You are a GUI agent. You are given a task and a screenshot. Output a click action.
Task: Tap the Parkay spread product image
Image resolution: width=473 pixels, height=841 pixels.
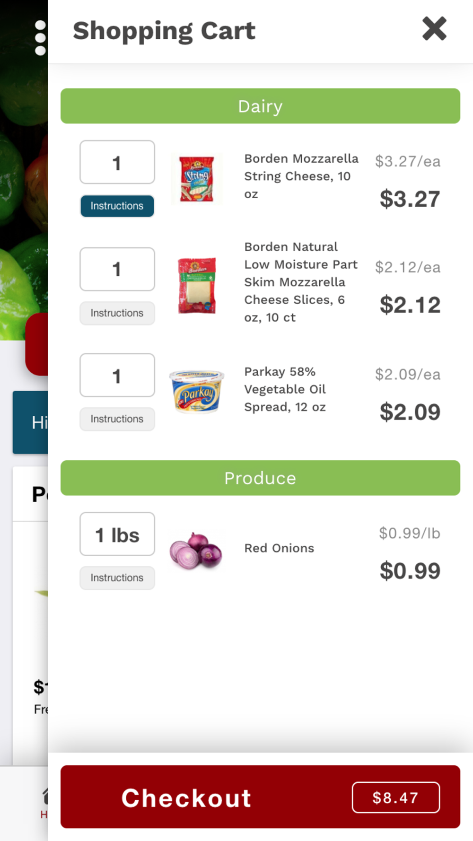pyautogui.click(x=197, y=392)
